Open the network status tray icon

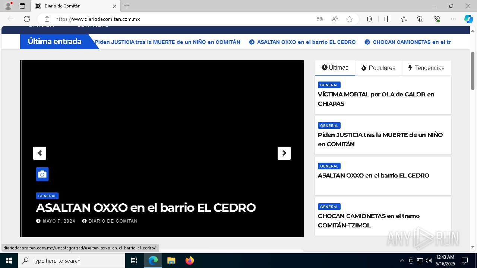[420, 261]
